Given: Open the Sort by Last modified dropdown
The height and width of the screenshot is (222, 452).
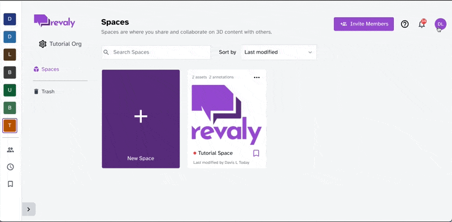Looking at the screenshot, I should point(279,52).
